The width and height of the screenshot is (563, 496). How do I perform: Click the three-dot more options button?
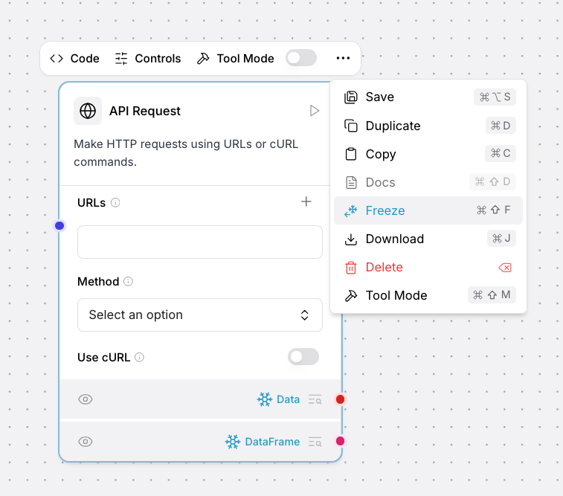pyautogui.click(x=343, y=58)
